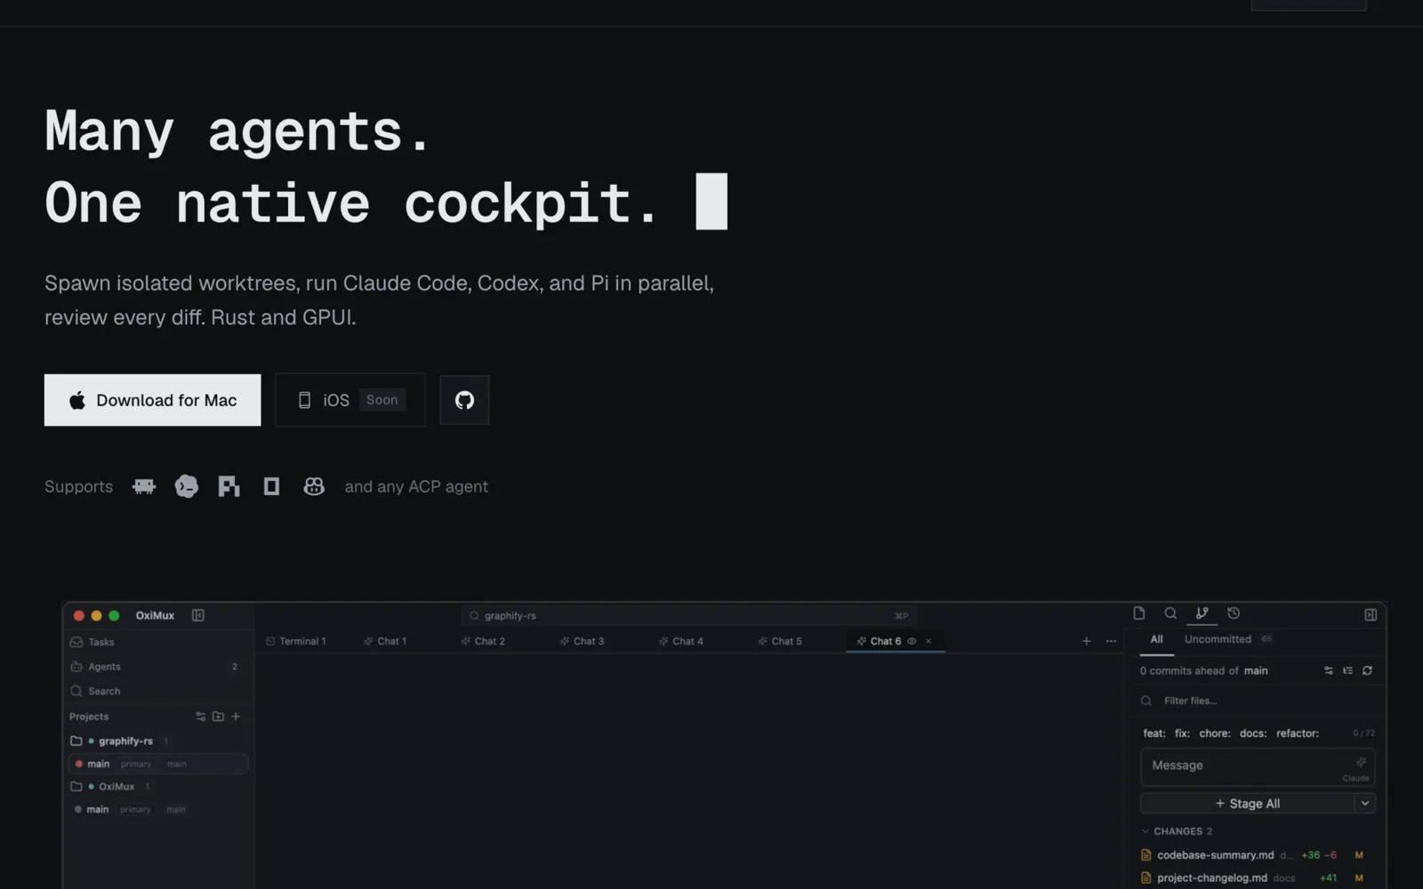Open the Stage All dropdown arrow

tap(1365, 804)
